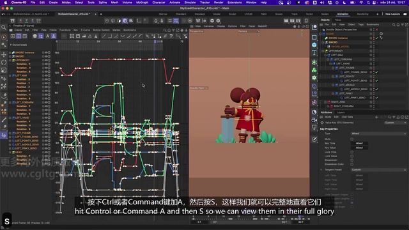This screenshot has width=409, height=230.
Task: Toggle the Breakdown checkbox
Action: pyautogui.click(x=352, y=160)
